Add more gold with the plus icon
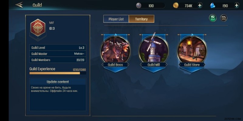 200,5
